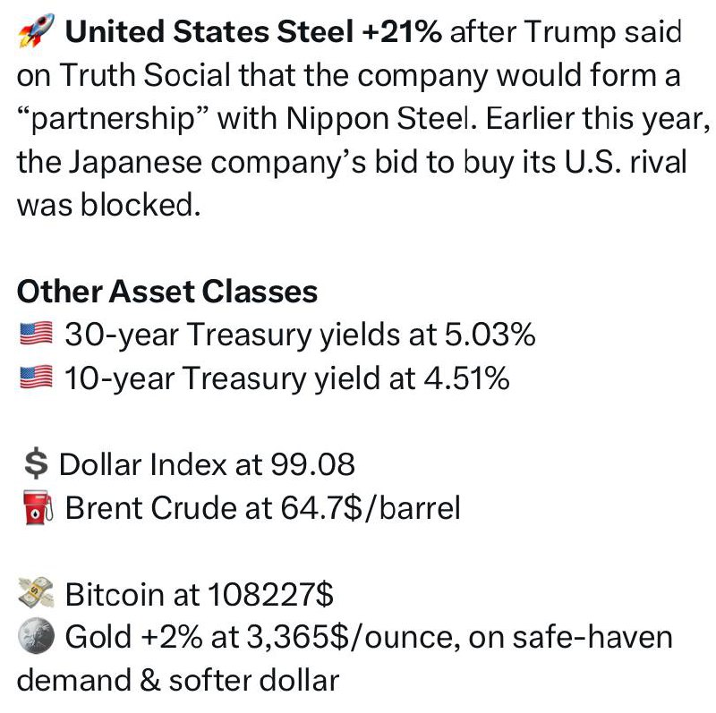This screenshot has height=713, width=716.
Task: Click the rocket emoji before United States Steel
Action: coord(36,30)
